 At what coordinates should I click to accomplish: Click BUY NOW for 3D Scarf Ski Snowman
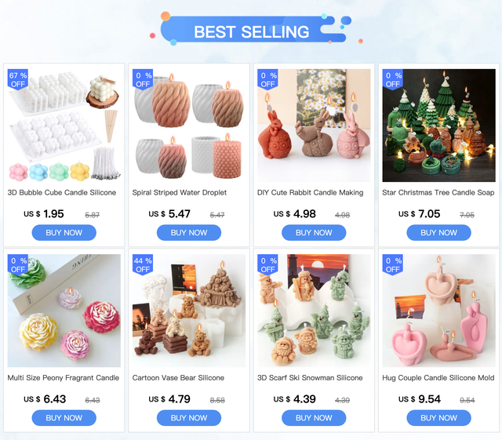(x=314, y=418)
